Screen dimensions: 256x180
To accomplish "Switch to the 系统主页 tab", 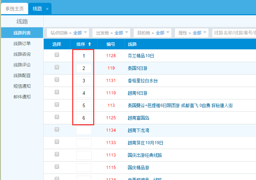I will point(15,9).
